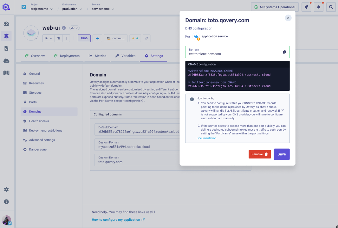Switch to the Variables tab
The width and height of the screenshot is (338, 228).
[x=125, y=56]
